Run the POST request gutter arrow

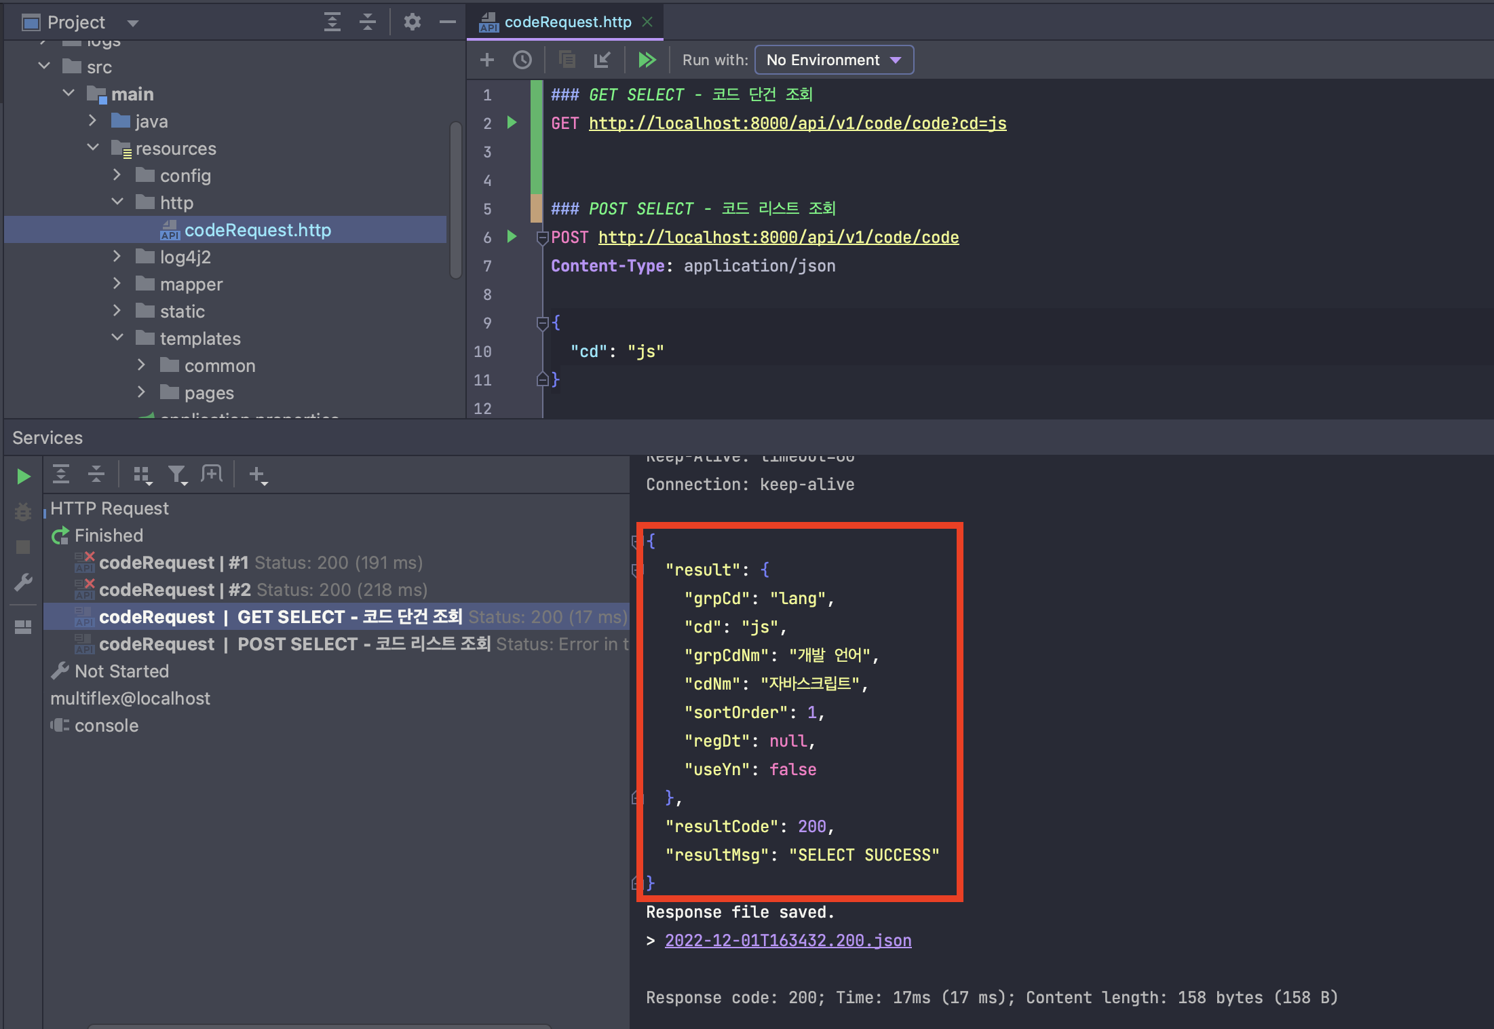(512, 237)
